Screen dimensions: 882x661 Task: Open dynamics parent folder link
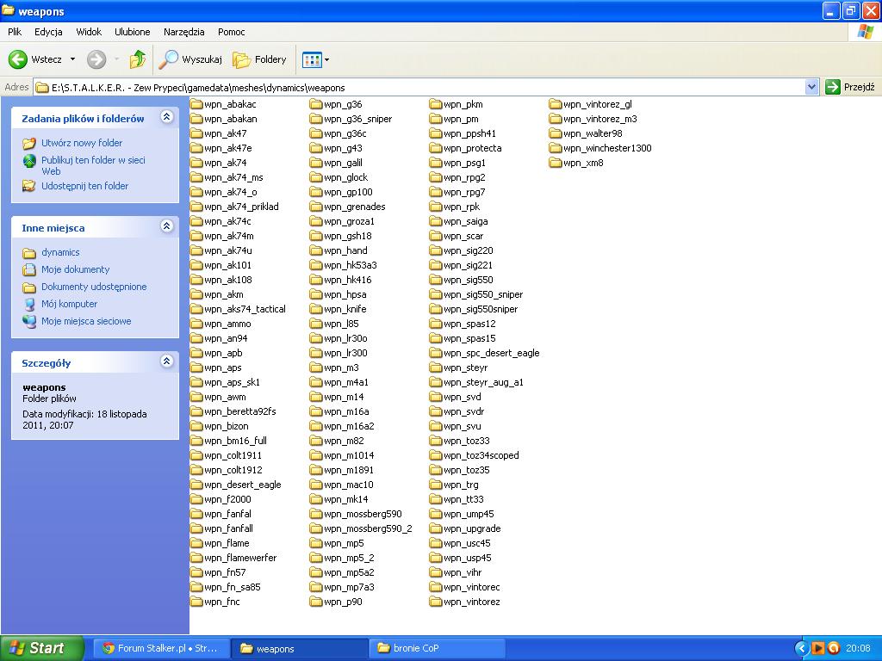click(60, 252)
